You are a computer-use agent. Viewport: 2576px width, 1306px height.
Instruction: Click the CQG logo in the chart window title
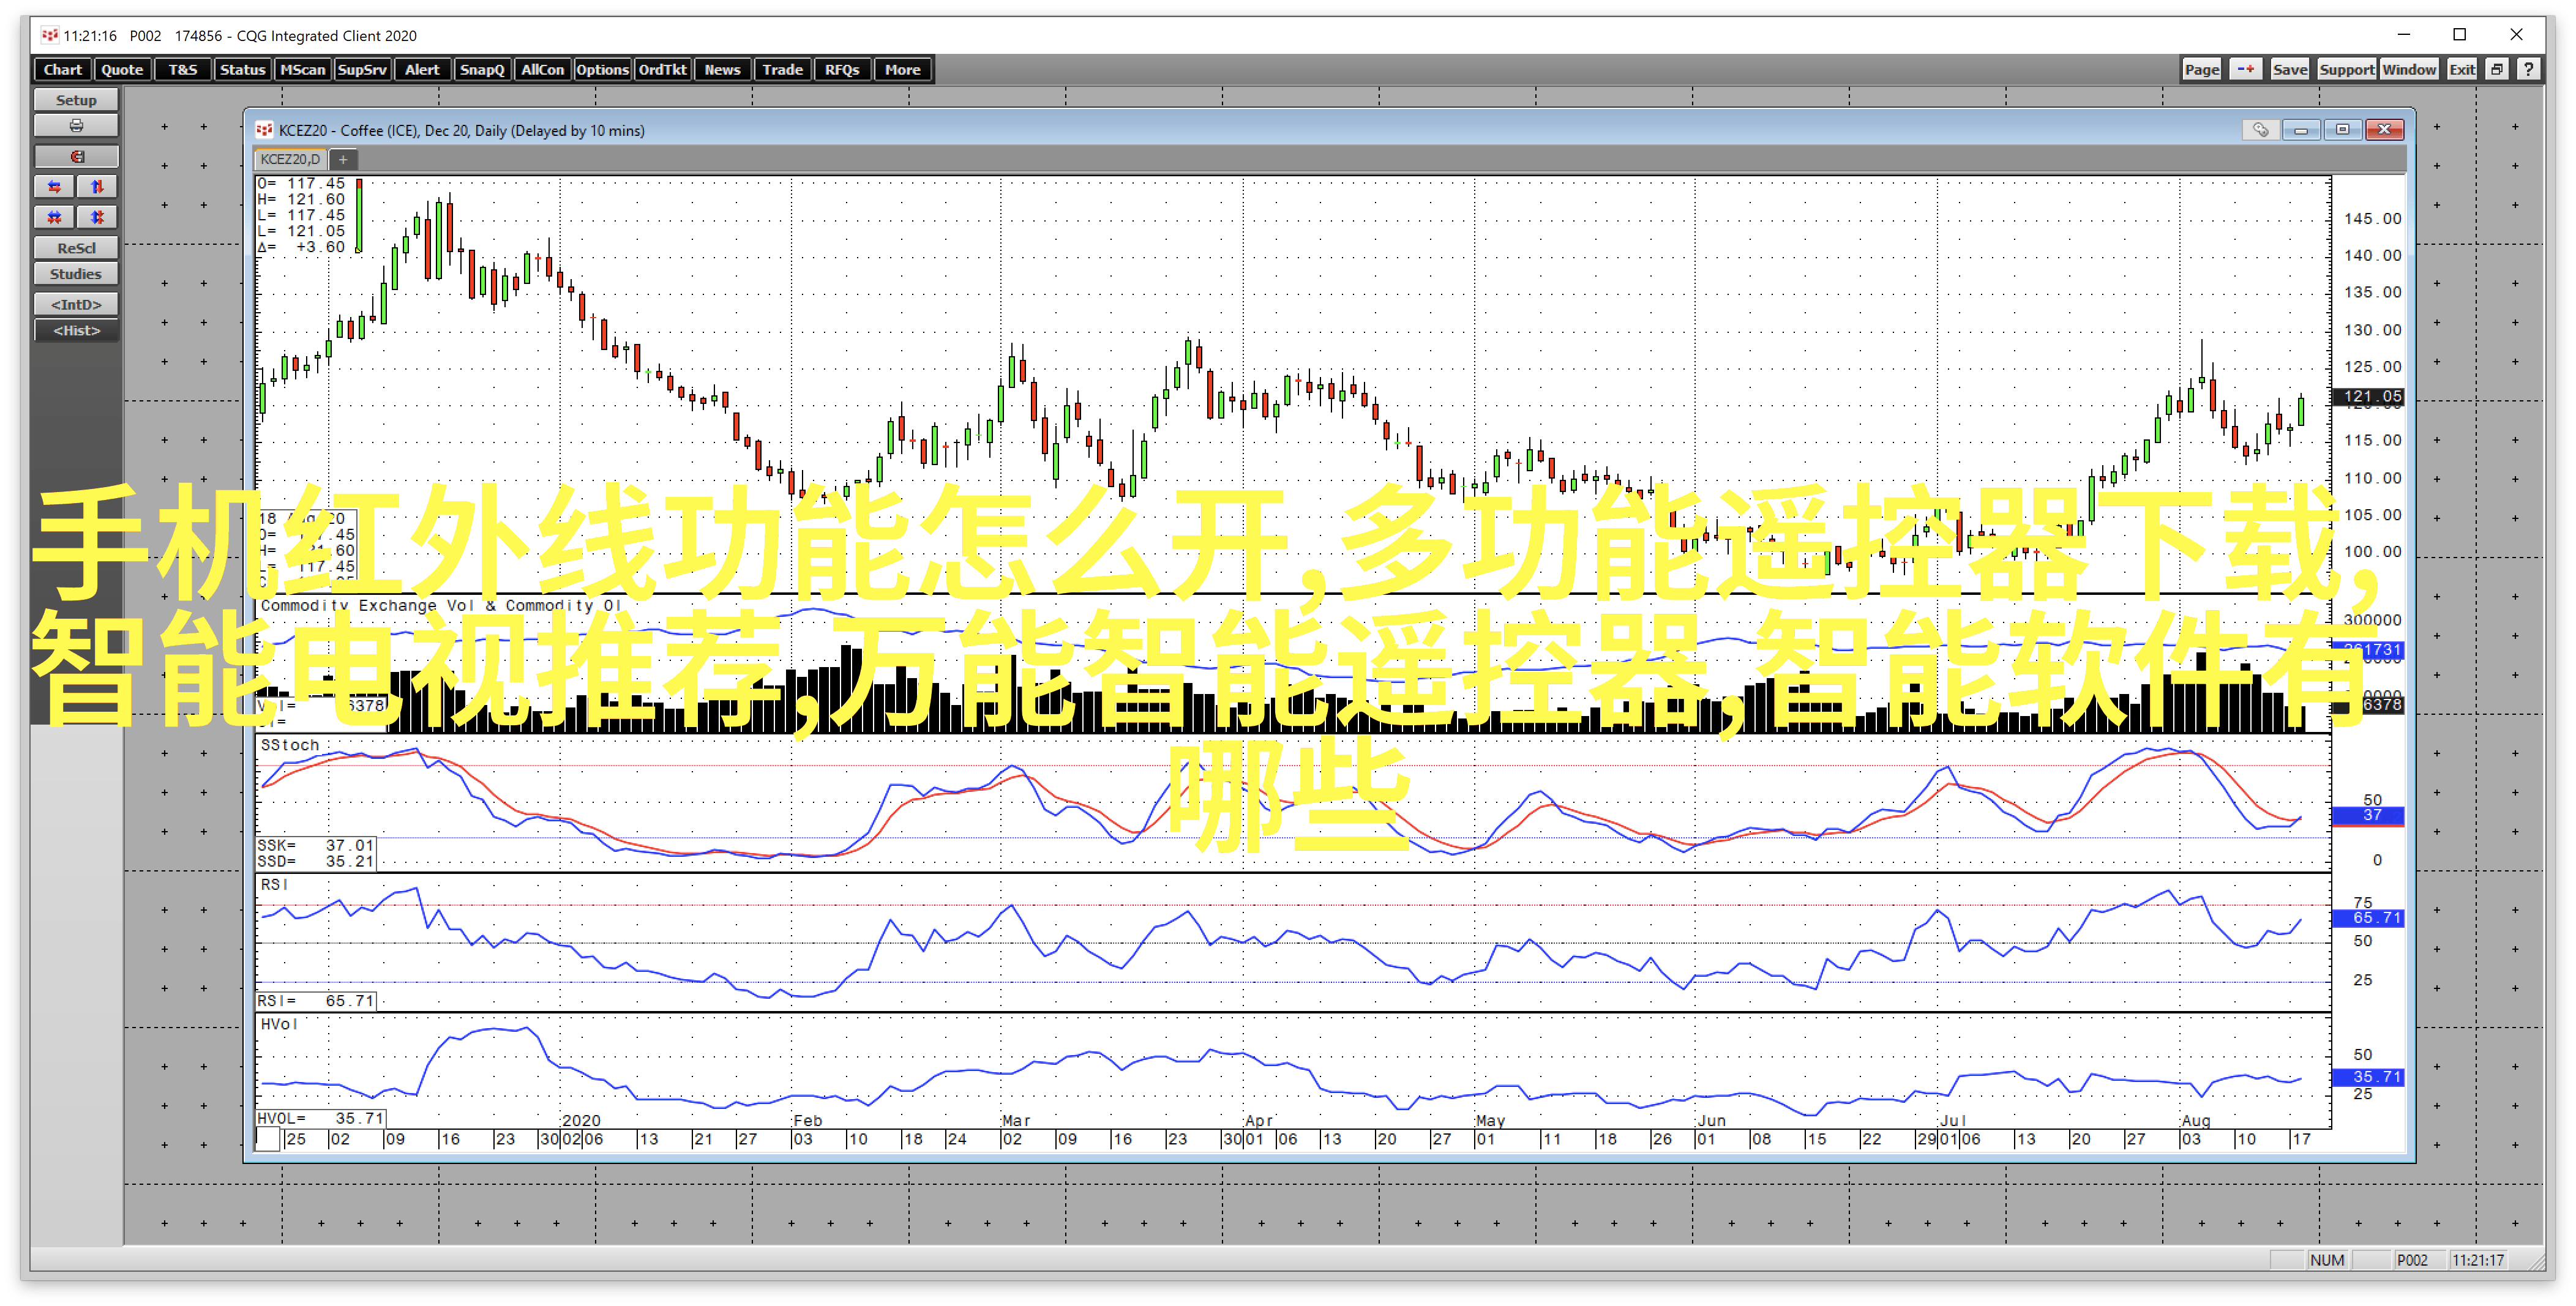(x=264, y=130)
